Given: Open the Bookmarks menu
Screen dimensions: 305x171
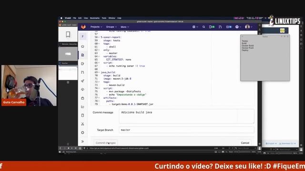Looking at the screenshot, I should 95,18.
